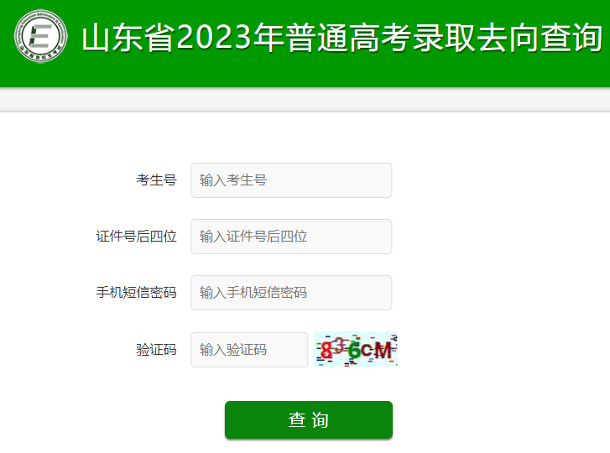Click the 山东省 text in the title
The image size is (610, 453).
128,37
